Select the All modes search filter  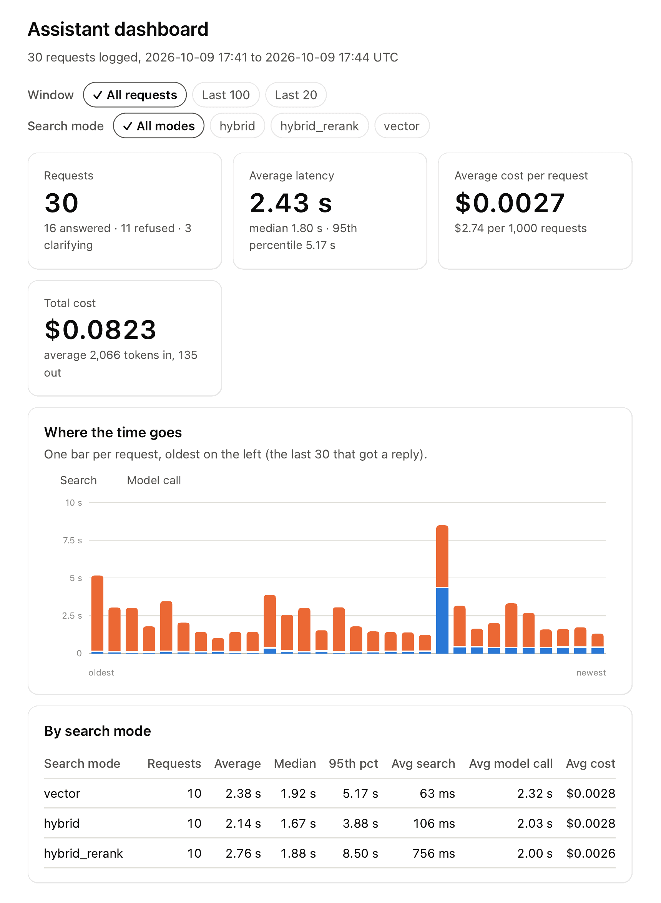[158, 126]
